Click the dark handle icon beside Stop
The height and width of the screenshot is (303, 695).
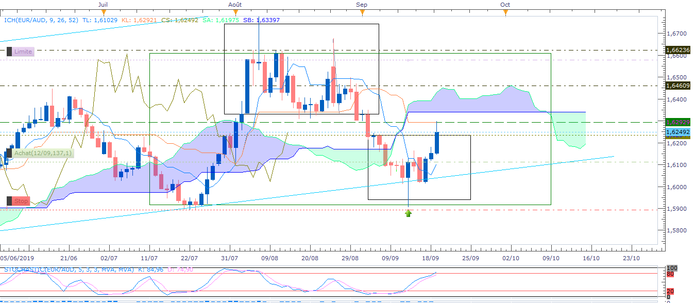9,201
